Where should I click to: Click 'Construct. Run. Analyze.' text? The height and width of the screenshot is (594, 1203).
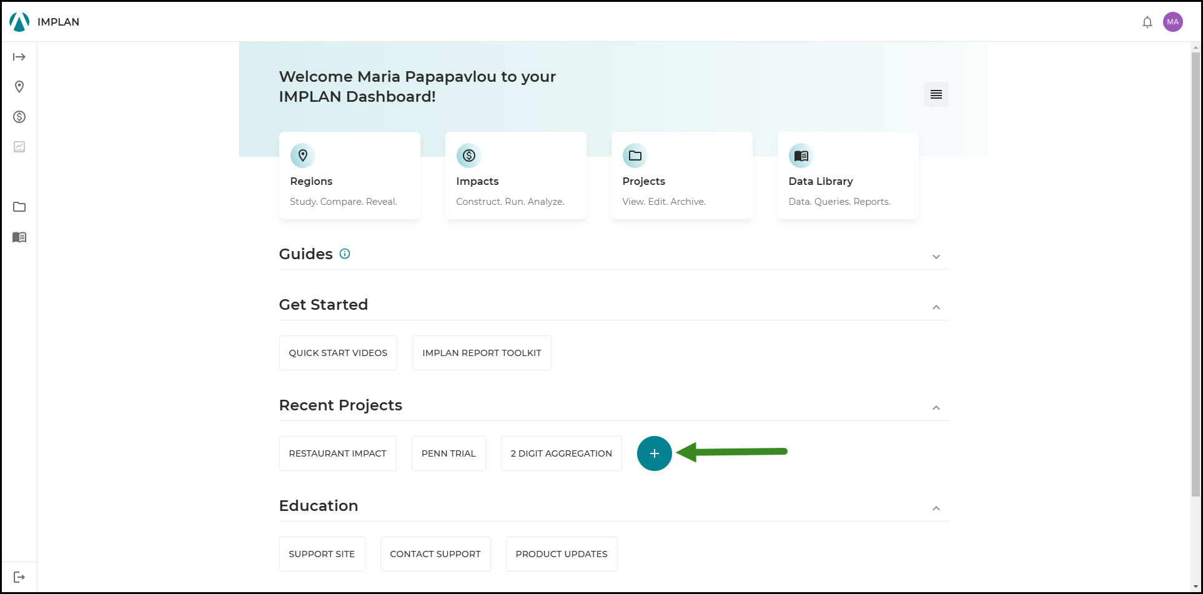(510, 202)
